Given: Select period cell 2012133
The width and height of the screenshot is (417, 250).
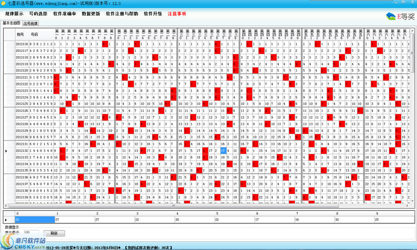Looking at the screenshot, I should coord(22,157).
